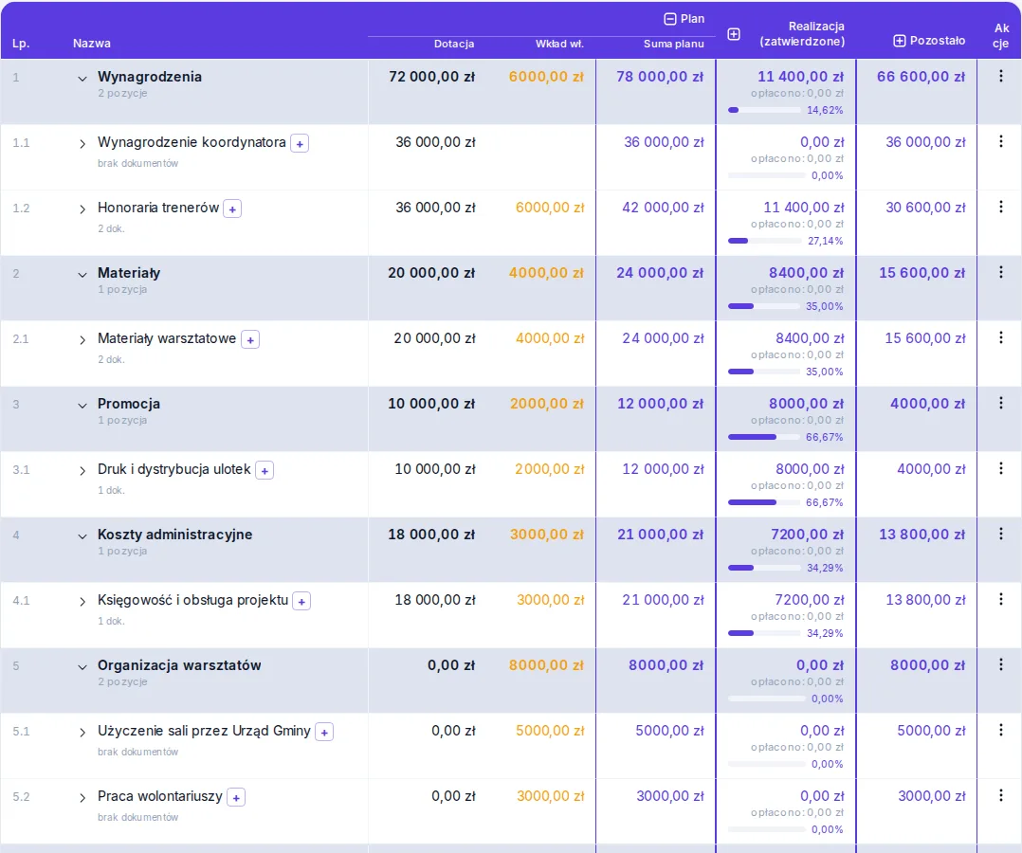1022x853 pixels.
Task: Expand Druk i dystrybucja ulotek details
Action: coord(82,470)
